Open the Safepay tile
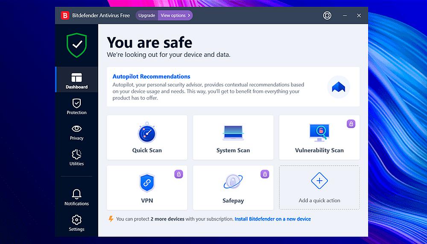 tap(233, 188)
